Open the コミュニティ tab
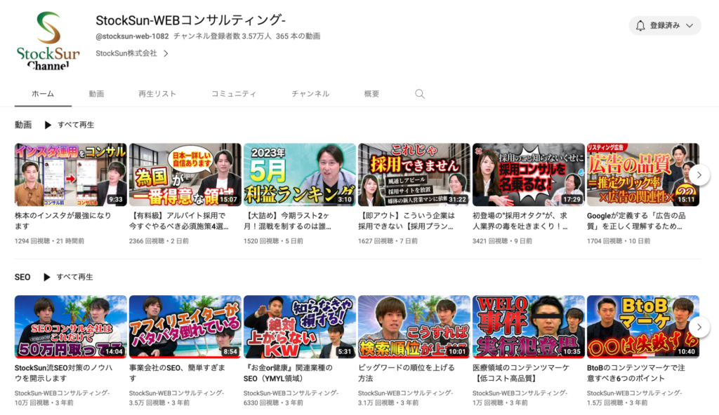This screenshot has height=415, width=719. tap(233, 93)
